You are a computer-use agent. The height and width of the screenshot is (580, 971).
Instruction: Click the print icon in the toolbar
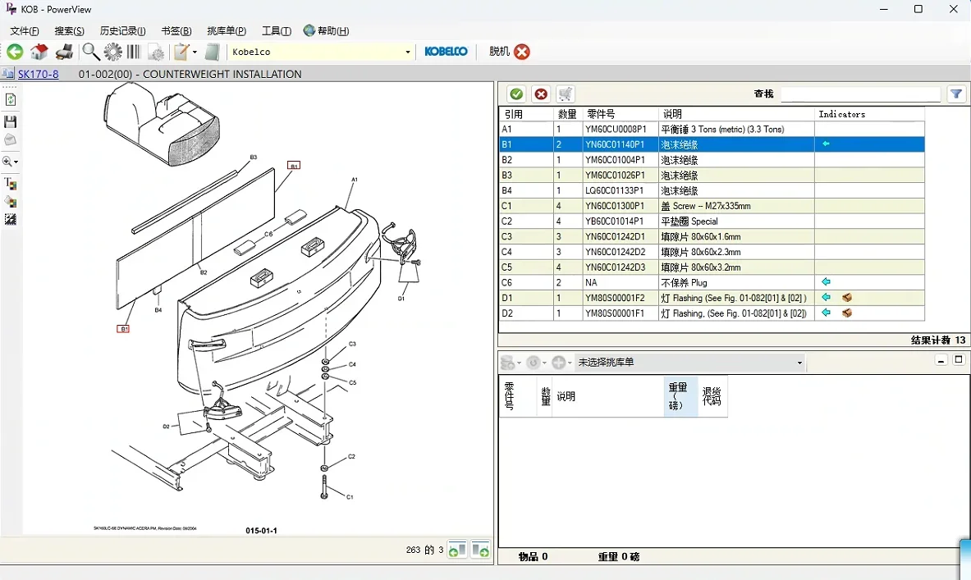click(x=64, y=52)
